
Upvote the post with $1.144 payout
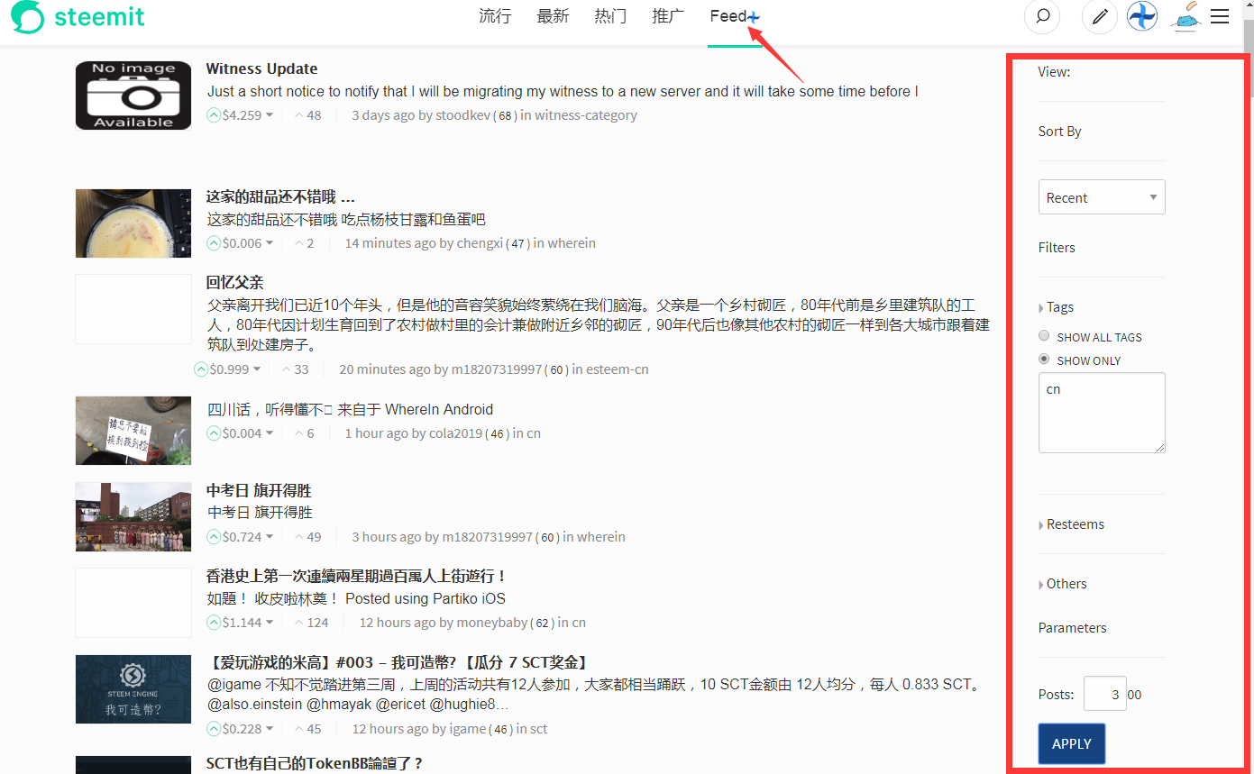click(214, 623)
